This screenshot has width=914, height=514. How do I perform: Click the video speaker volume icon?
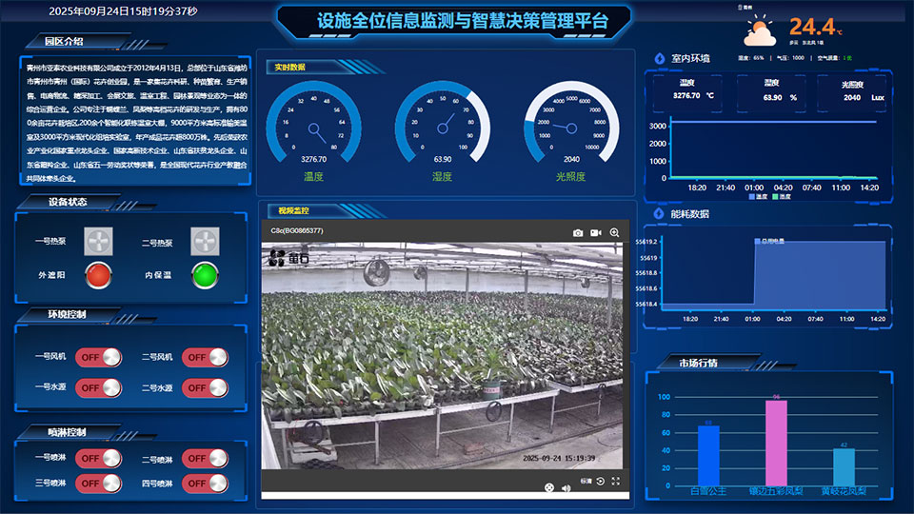[566, 488]
